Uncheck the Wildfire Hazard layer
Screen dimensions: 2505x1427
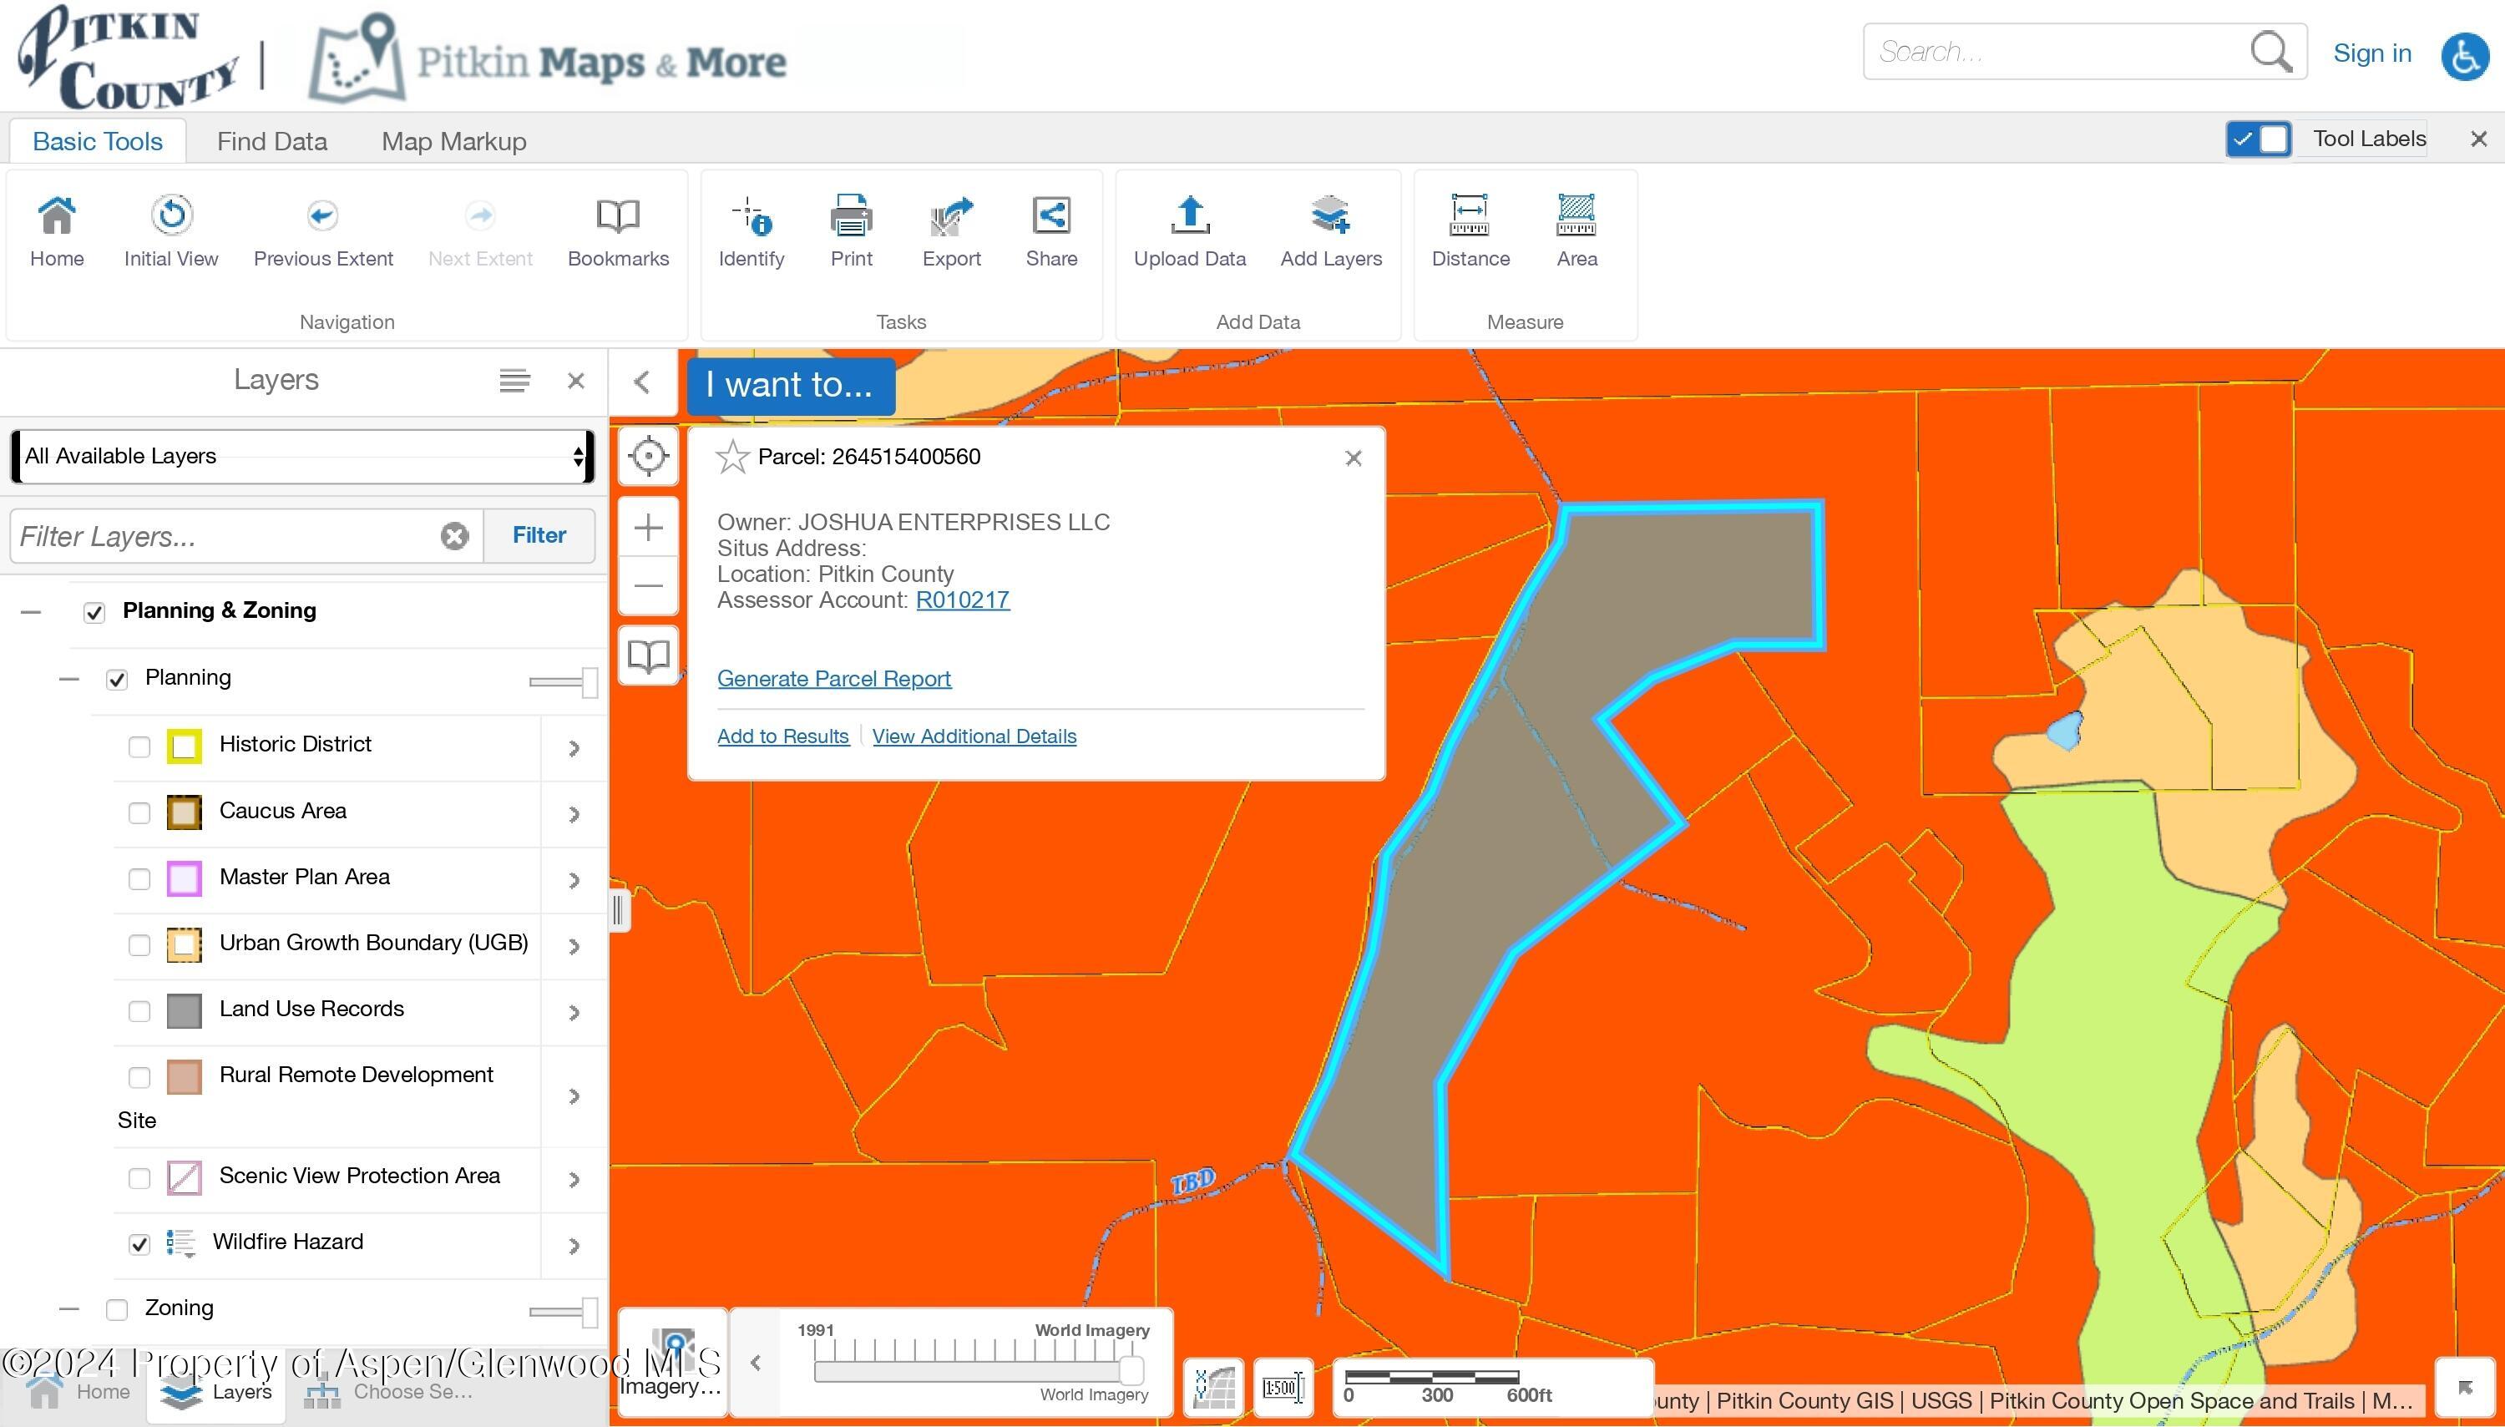coord(139,1244)
